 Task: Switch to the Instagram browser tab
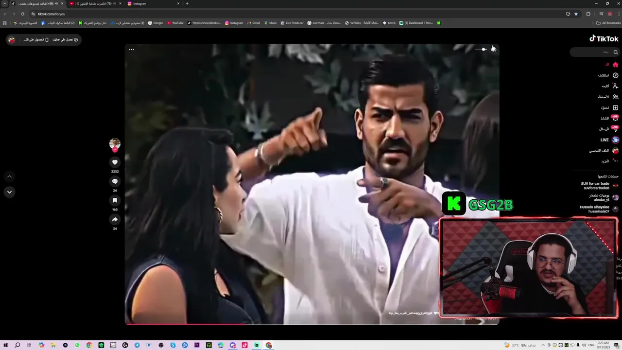click(153, 3)
